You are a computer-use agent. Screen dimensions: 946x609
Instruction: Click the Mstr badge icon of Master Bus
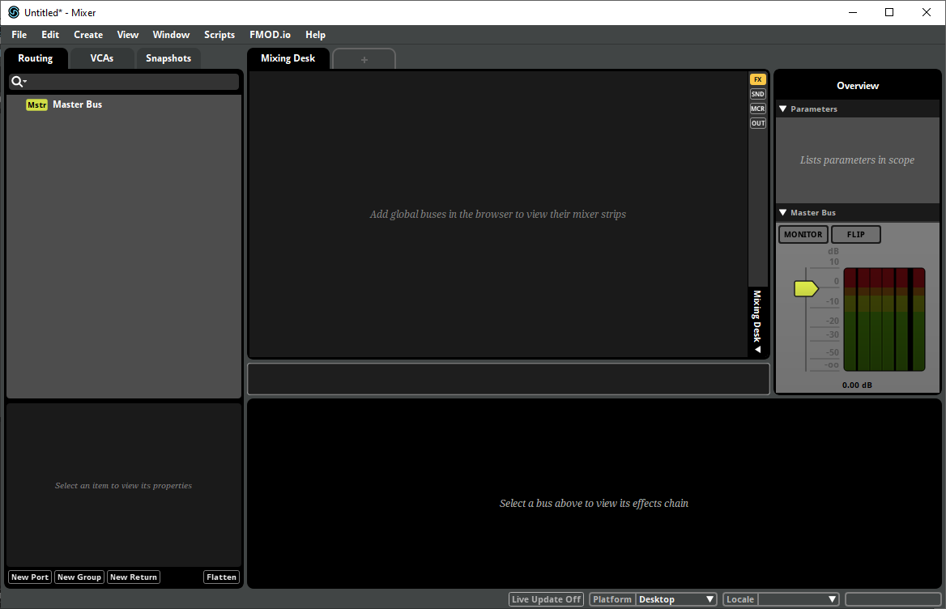coord(36,105)
